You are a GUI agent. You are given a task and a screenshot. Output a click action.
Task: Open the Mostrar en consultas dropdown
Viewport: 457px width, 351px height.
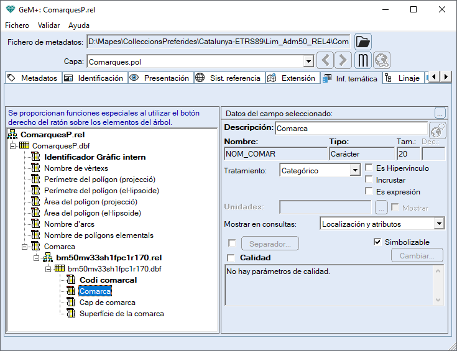click(x=439, y=224)
